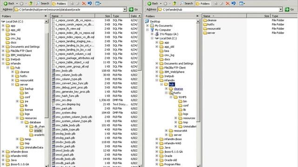The image size is (298, 167).
Task: Click Back button in left Explorer window
Action: [x=9, y=3]
